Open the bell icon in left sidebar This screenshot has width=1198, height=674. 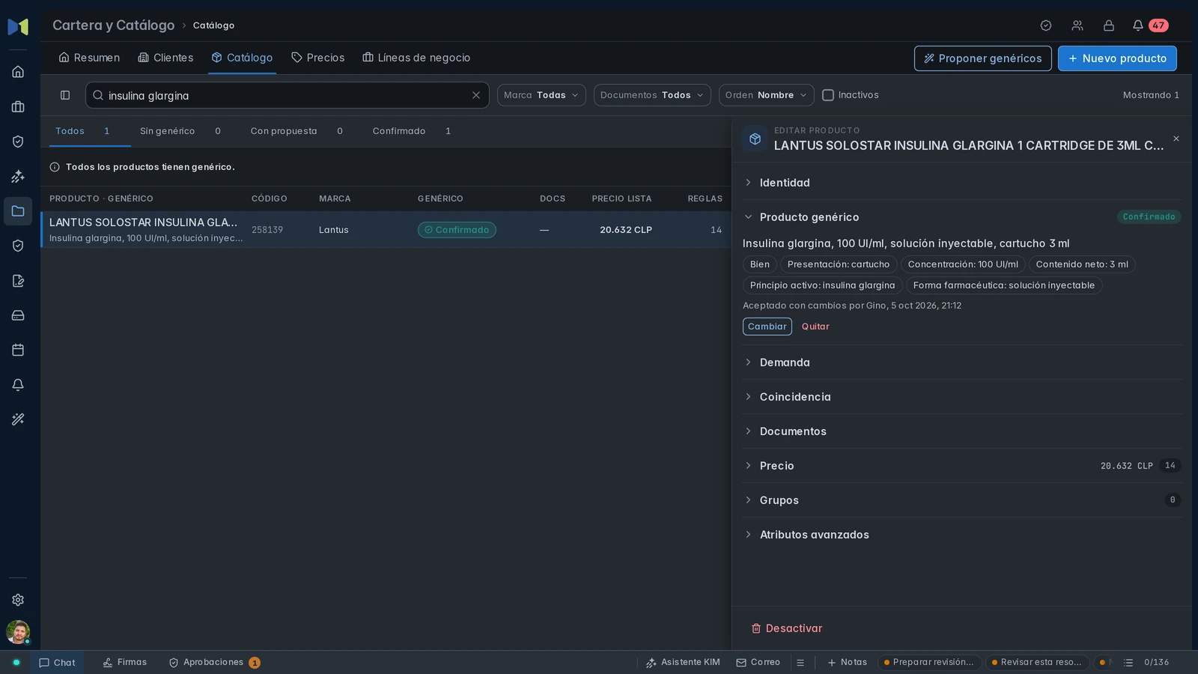pyautogui.click(x=18, y=385)
